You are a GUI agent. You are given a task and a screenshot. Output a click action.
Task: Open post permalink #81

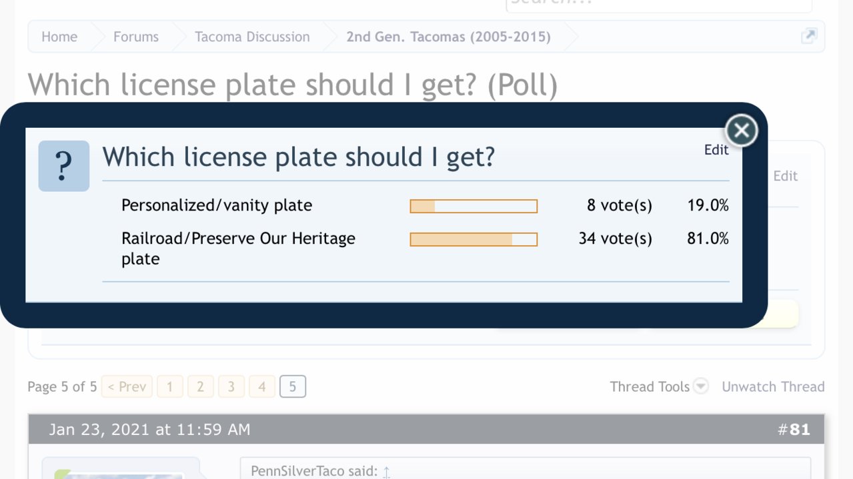point(794,430)
